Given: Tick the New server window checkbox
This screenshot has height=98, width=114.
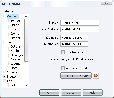Looking at the screenshot, I should pos(63,68).
